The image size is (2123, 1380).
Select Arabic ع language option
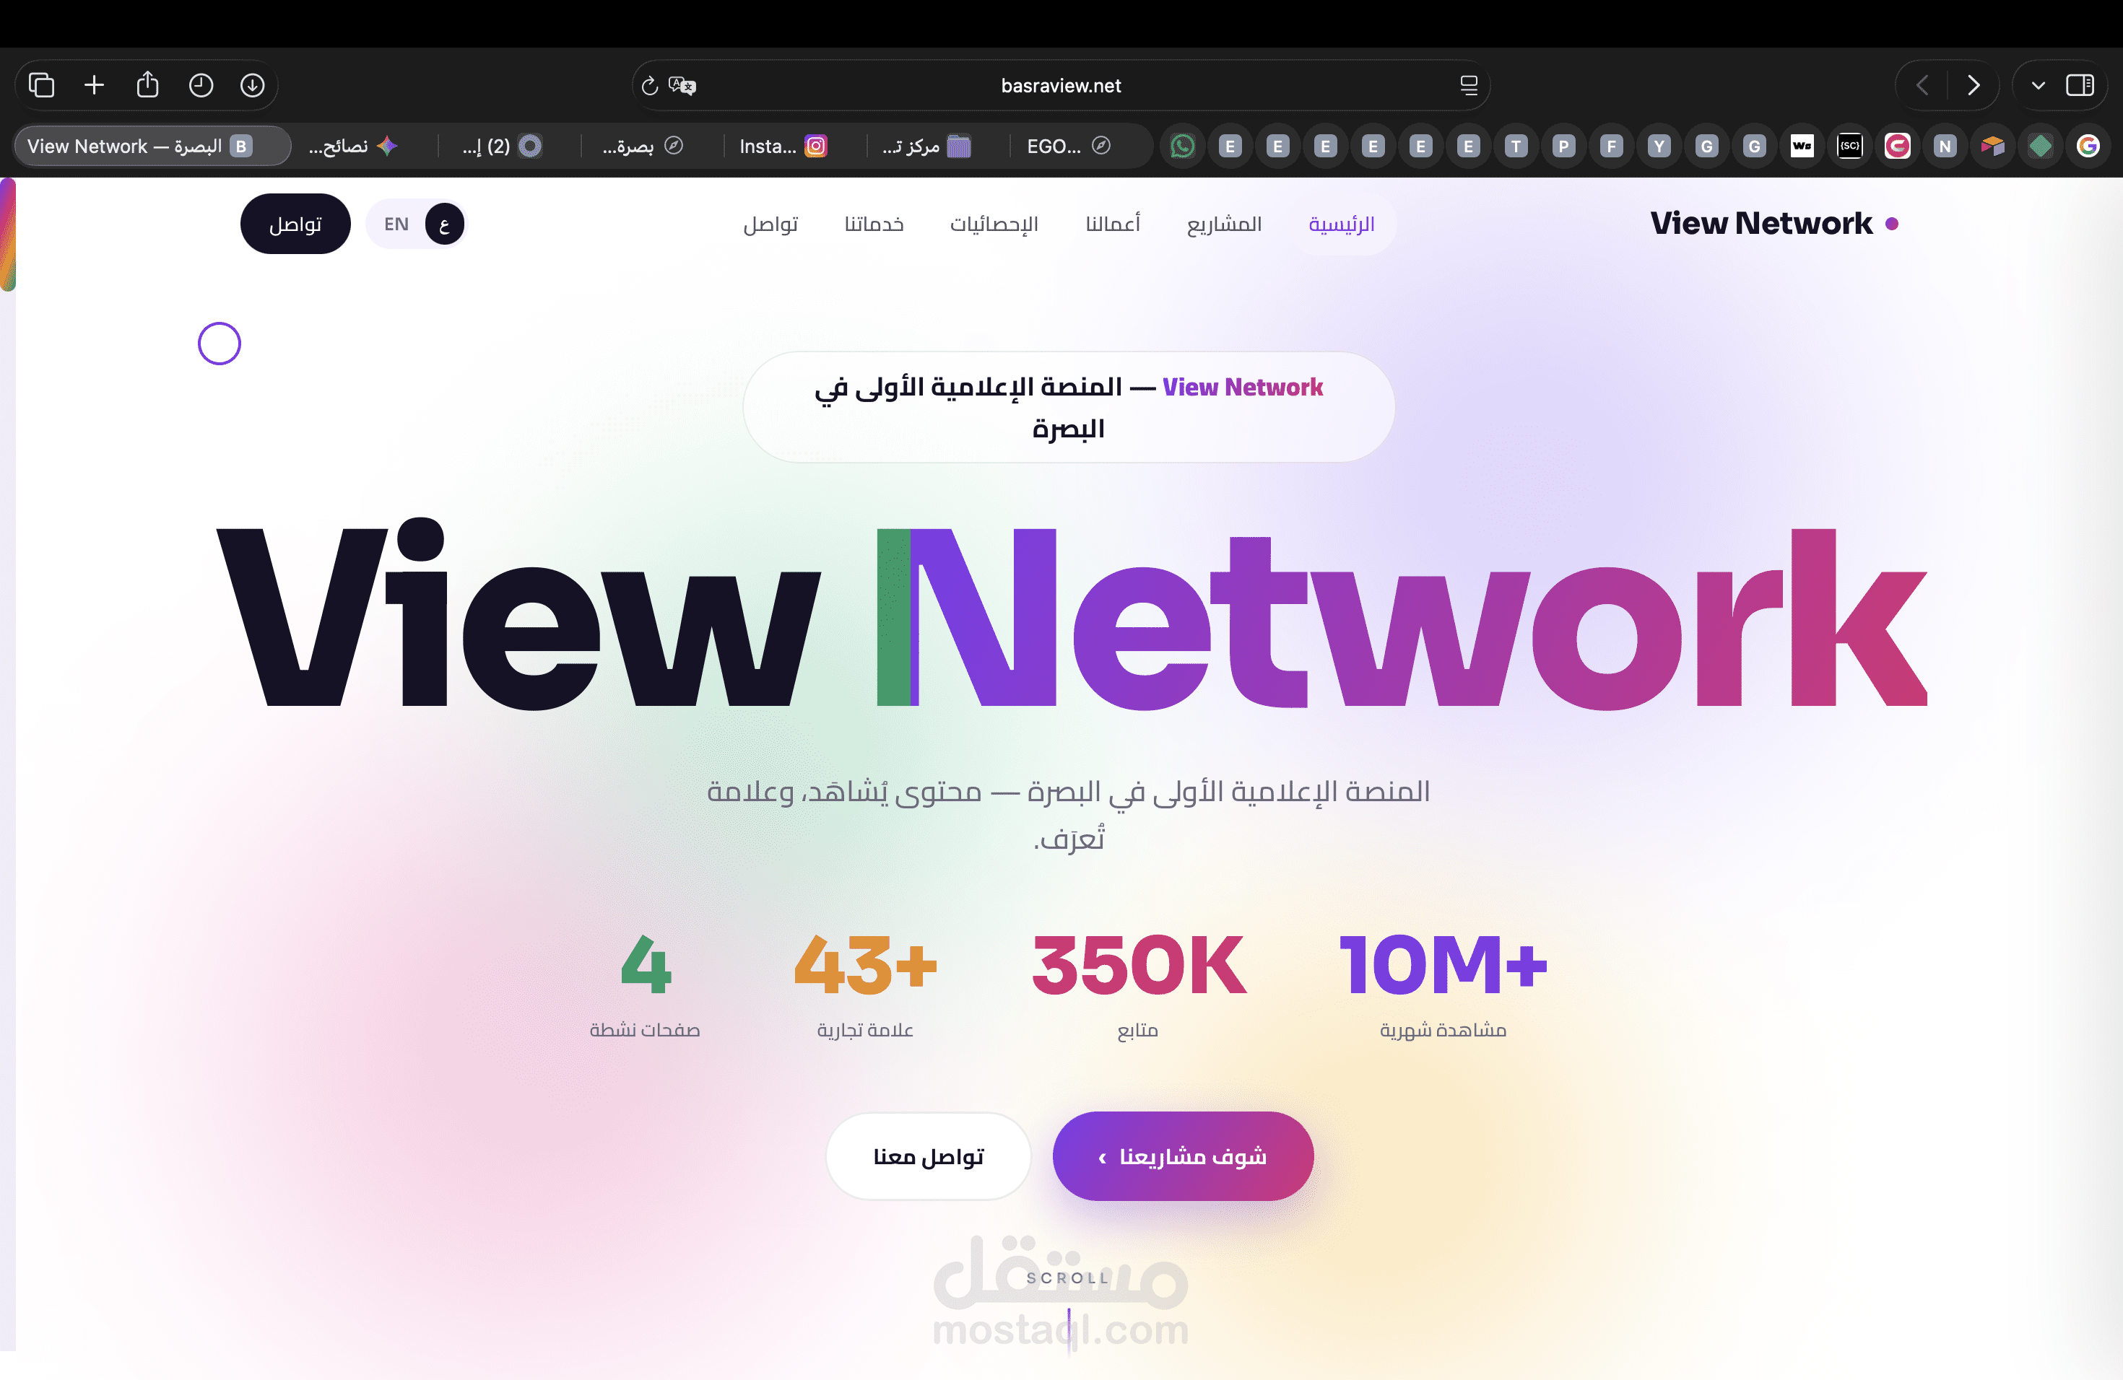(444, 224)
